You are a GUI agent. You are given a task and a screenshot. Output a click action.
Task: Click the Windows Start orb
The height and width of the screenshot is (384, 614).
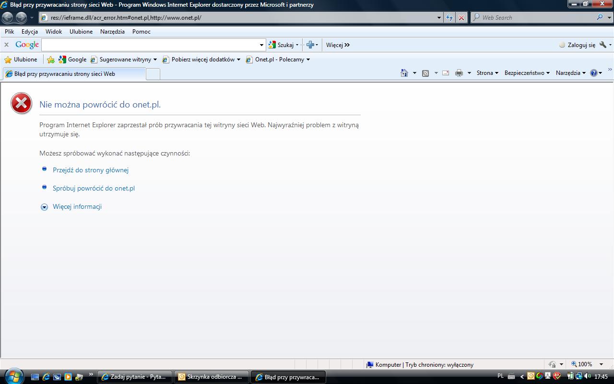click(x=13, y=376)
